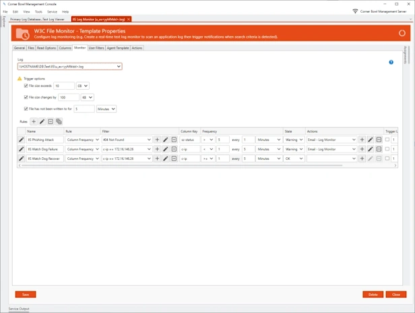Click the copy rule icon in Rules toolbar
The width and height of the screenshot is (415, 313).
tap(59, 121)
